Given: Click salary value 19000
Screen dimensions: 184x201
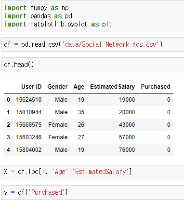Looking at the screenshot, I should (x=127, y=100).
